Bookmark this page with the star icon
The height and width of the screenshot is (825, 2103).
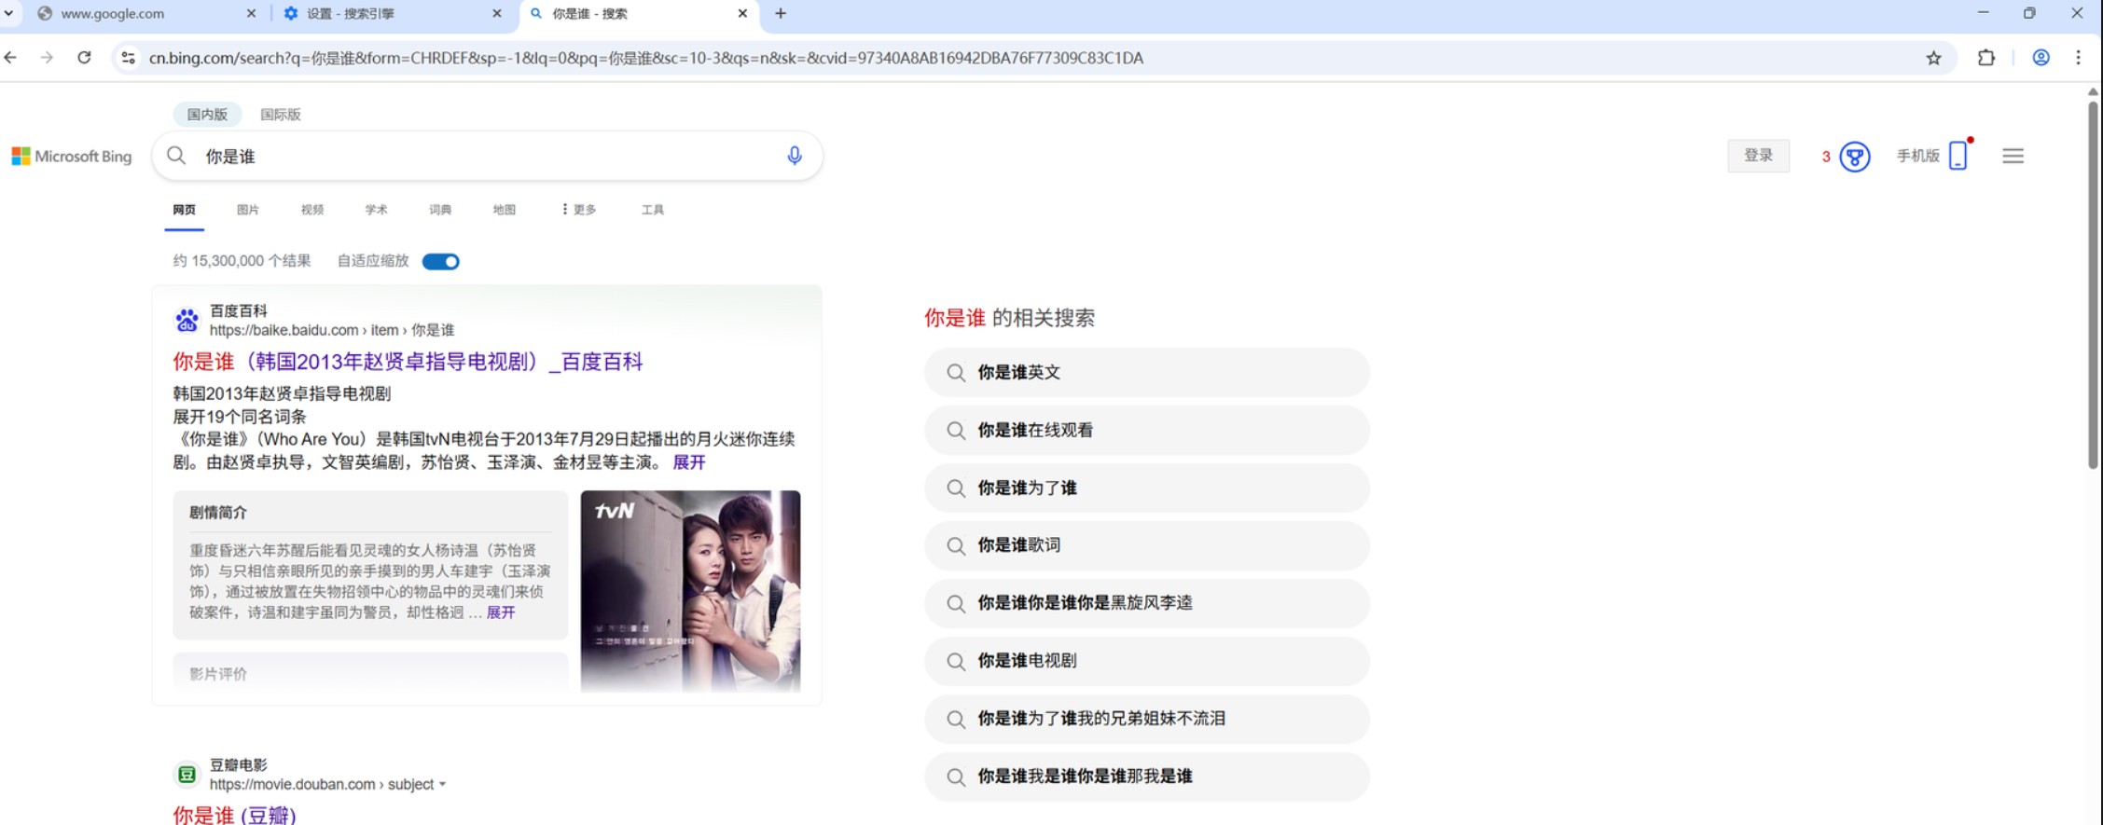click(x=1933, y=58)
